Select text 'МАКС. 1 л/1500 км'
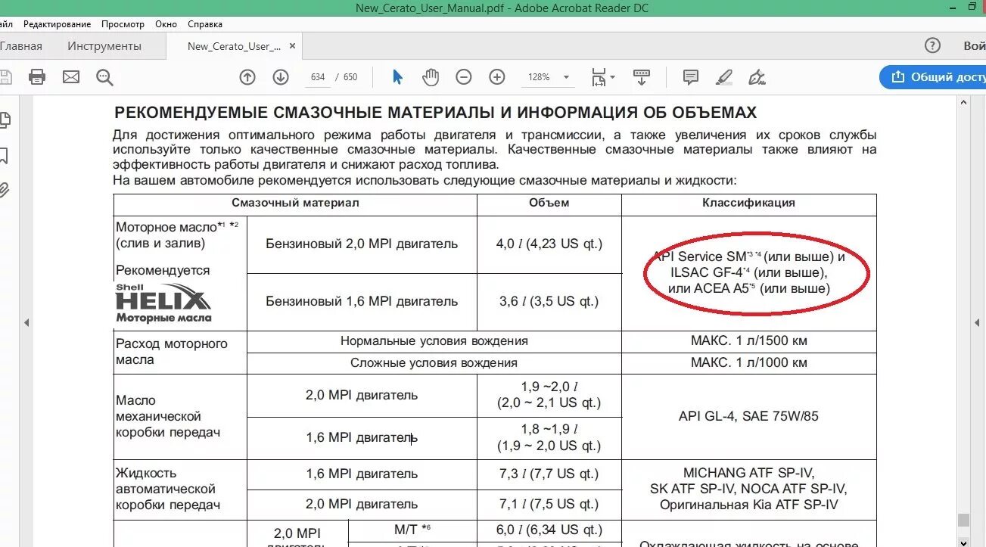986x547 pixels. [748, 341]
